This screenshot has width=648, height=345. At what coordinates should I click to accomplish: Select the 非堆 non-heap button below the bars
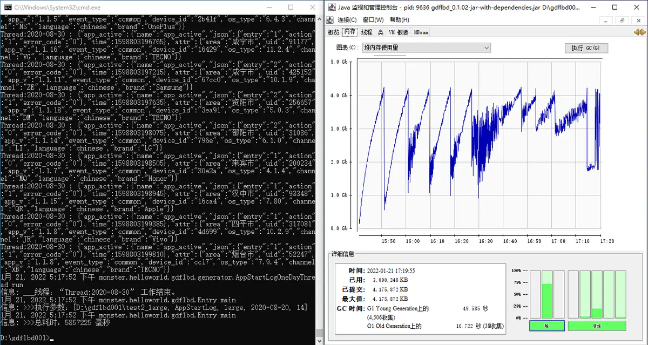[597, 326]
